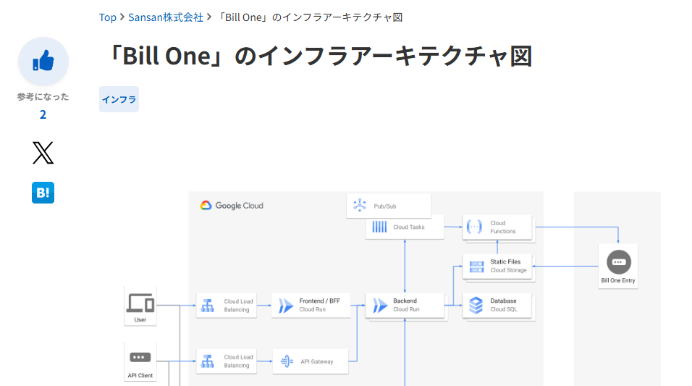
Task: Open the Top breadcrumb link
Action: [x=108, y=17]
